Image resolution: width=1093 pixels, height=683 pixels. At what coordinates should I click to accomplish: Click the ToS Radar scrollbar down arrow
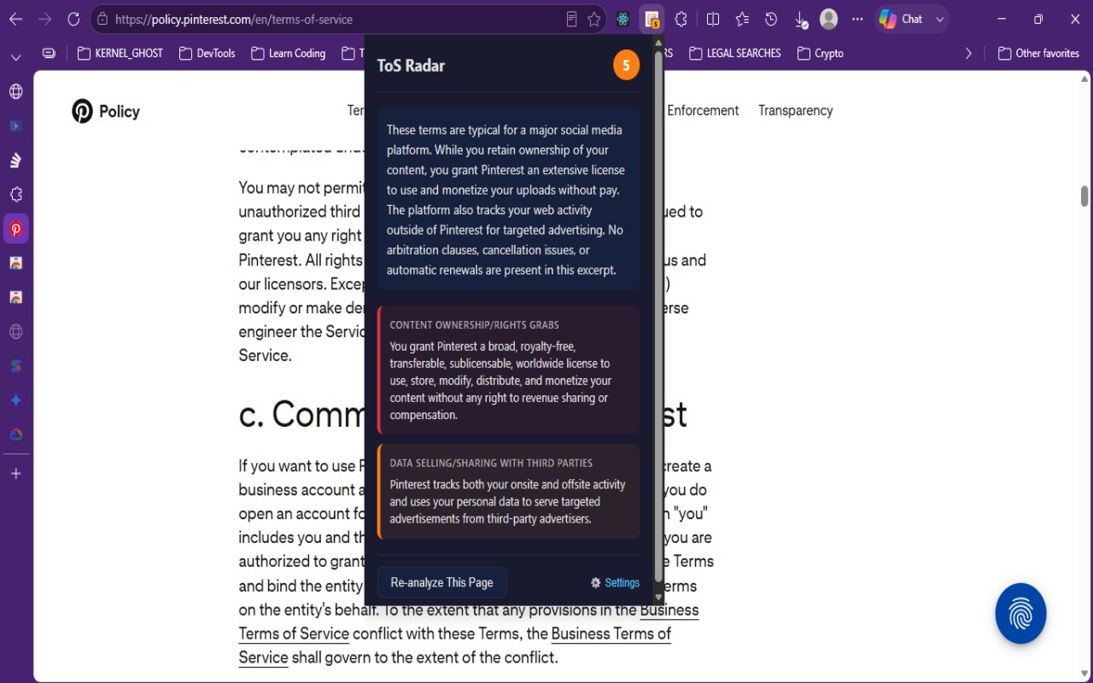658,596
